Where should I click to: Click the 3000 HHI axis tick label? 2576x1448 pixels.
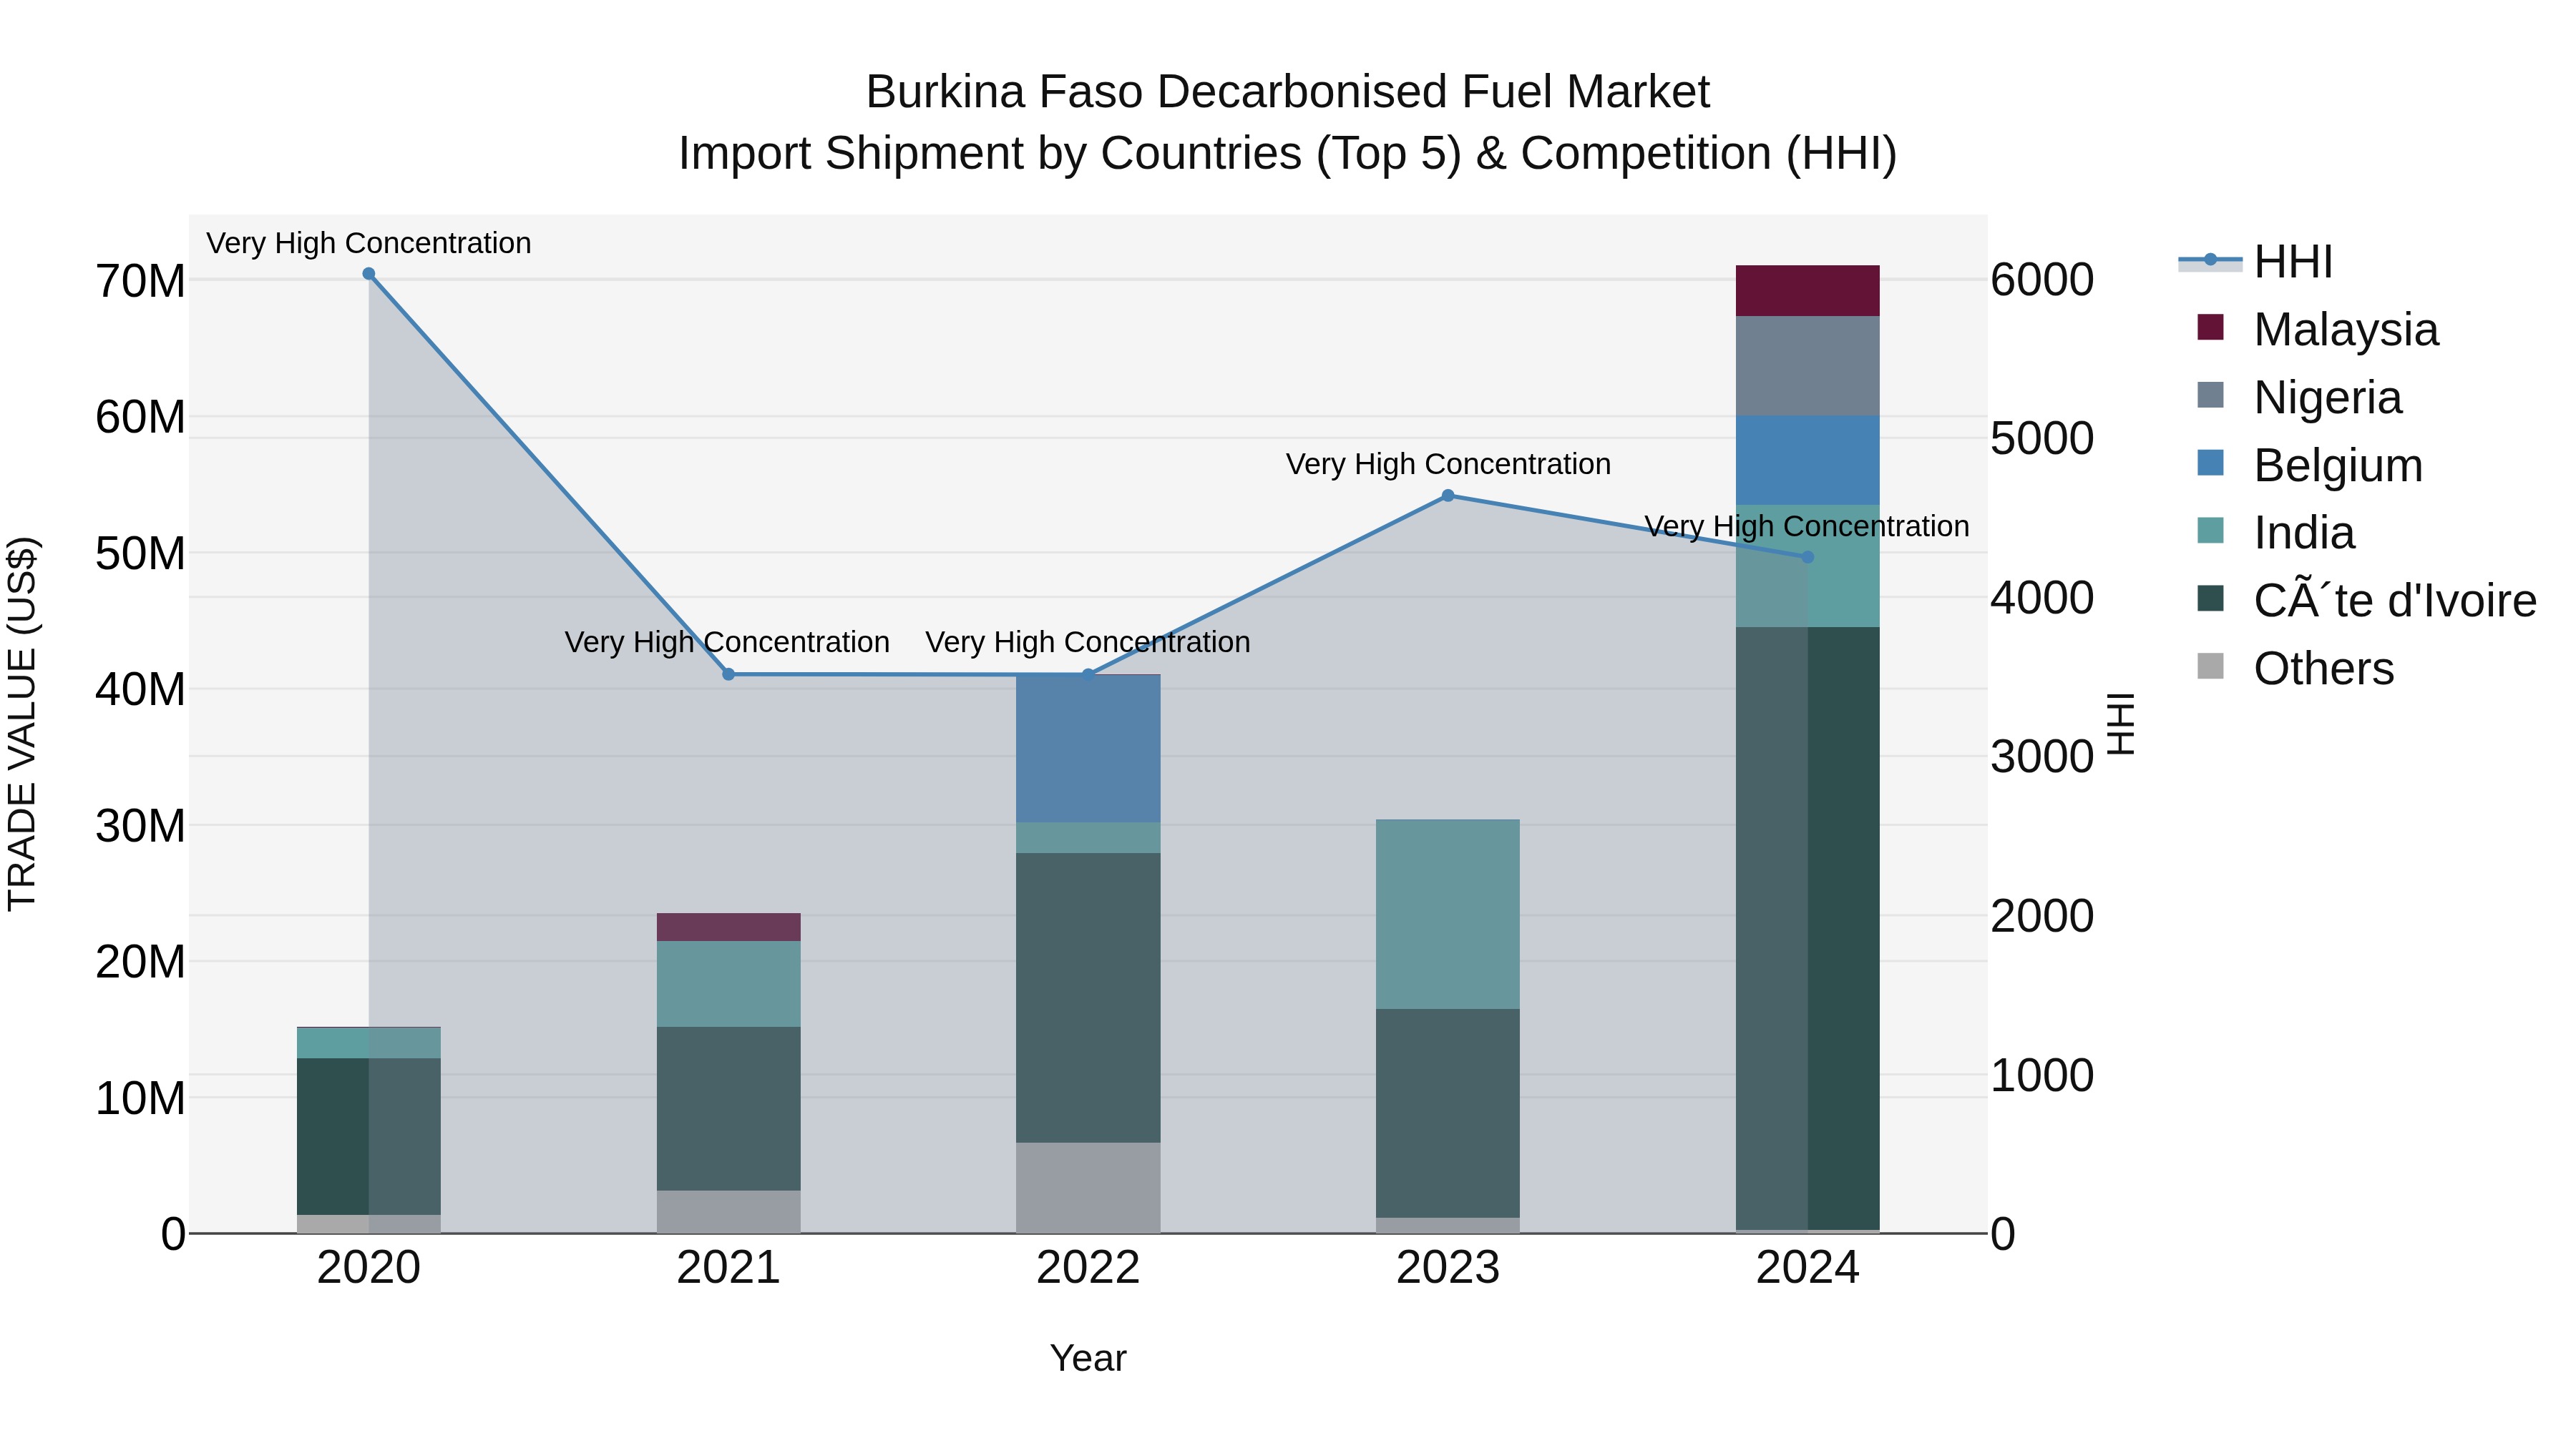2042,757
